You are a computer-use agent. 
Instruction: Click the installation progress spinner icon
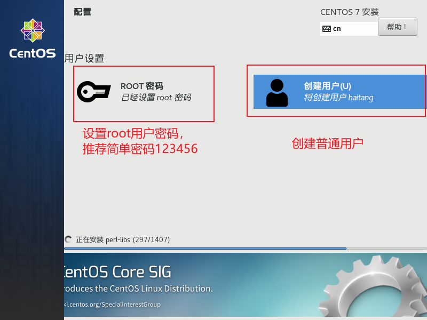(68, 239)
